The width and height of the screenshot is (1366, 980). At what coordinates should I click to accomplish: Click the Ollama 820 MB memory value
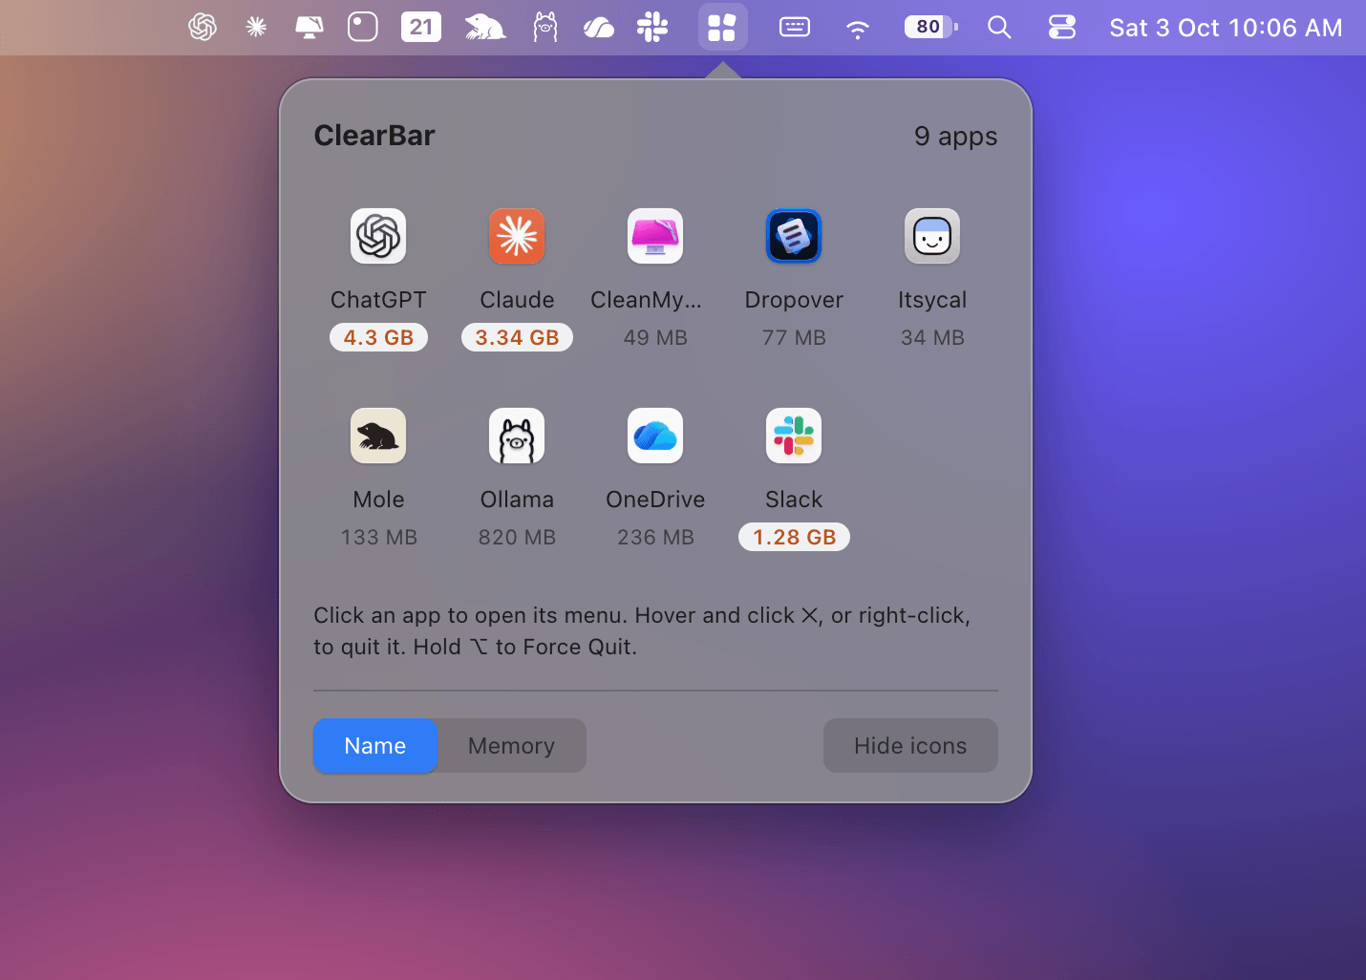(517, 537)
